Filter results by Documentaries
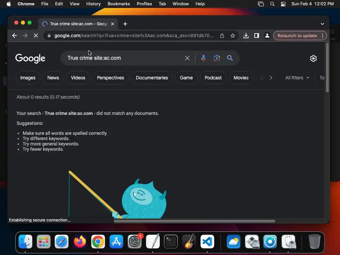340x255 pixels. (x=152, y=78)
